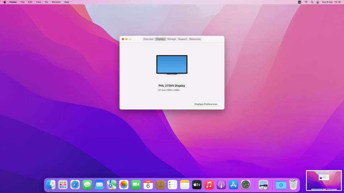Open the Apple menu
This screenshot has height=193, width=344.
(5, 2)
